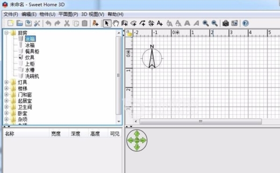Select 上柜 in the catalog

pyautogui.click(x=30, y=64)
